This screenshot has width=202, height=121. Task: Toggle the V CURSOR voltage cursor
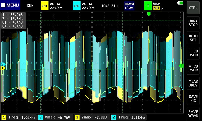click(193, 68)
